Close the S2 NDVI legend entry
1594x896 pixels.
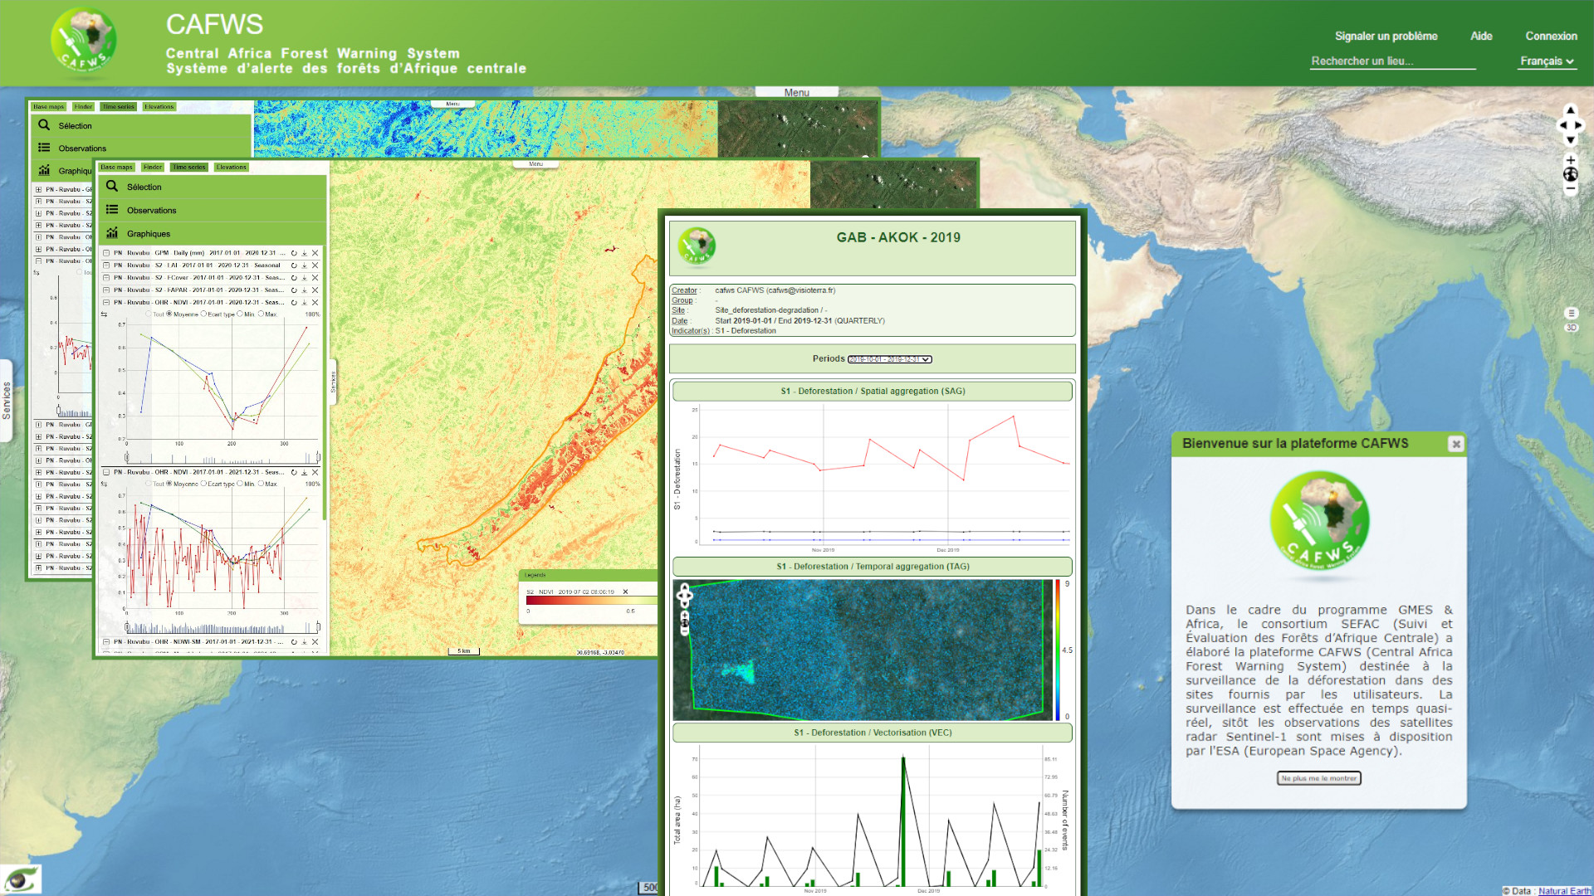(625, 592)
